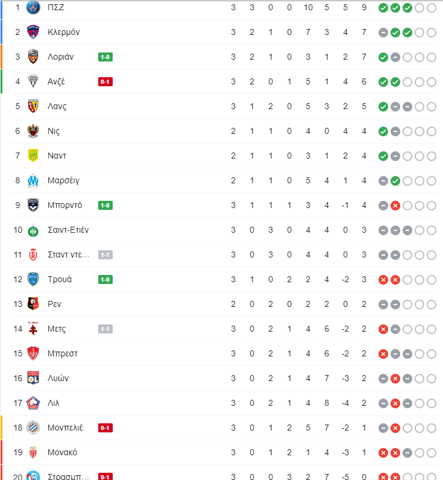Click the Νις team logo

pos(33,131)
